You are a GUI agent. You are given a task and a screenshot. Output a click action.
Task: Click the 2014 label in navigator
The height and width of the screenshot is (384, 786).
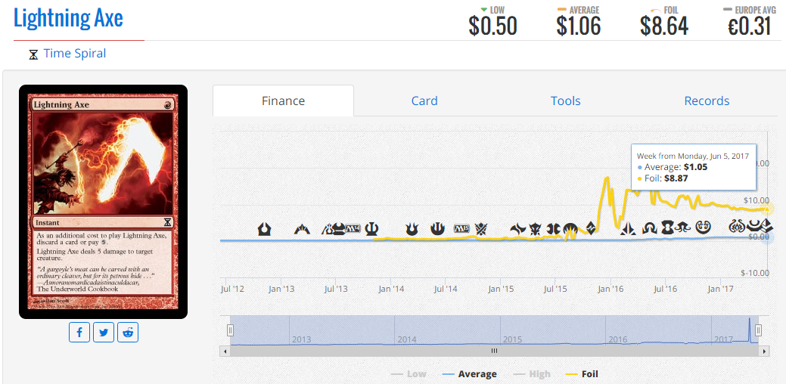coord(406,339)
